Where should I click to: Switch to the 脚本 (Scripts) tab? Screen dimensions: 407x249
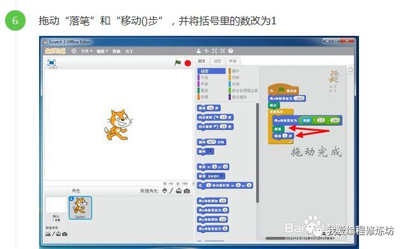pyautogui.click(x=202, y=61)
